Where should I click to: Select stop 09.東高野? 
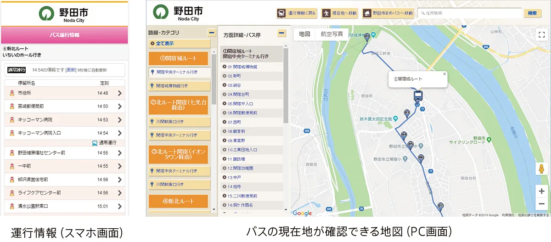(252, 141)
